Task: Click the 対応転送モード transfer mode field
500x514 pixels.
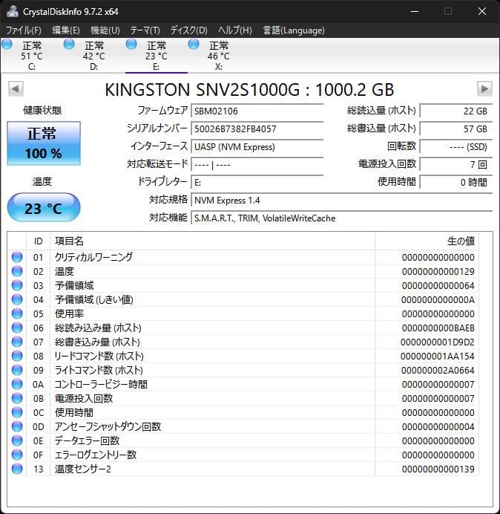Action: [x=257, y=164]
